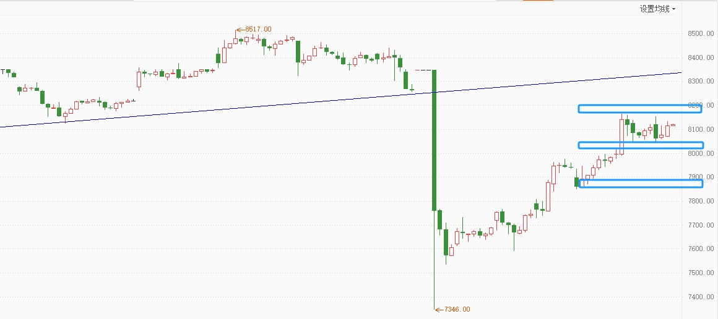Click the 8300.00 price axis label

click(700, 82)
